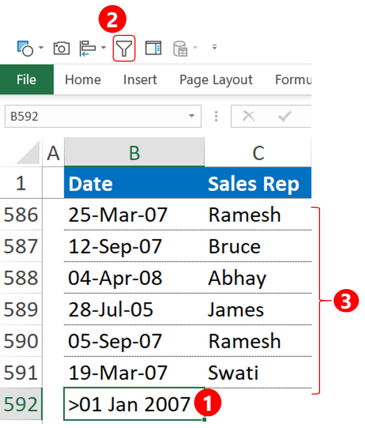
Task: Select row header 1
Action: 21,183
